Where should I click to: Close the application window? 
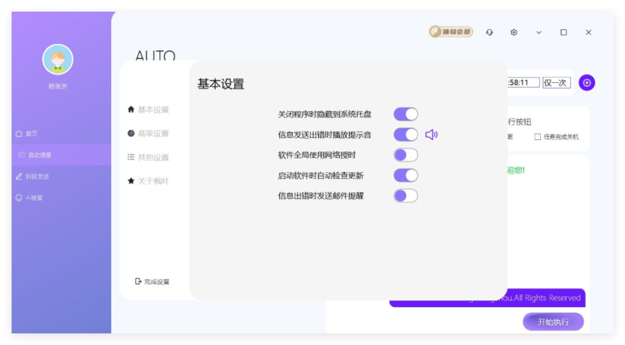[x=588, y=32]
